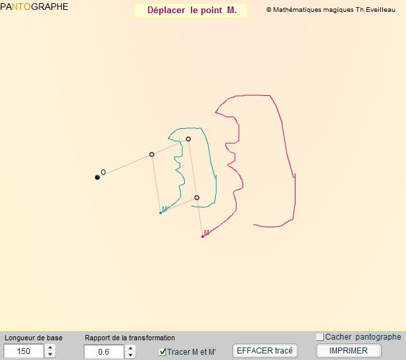Image resolution: width=406 pixels, height=360 pixels.
Task: Click the pantograph joint nearest point O
Action: [x=152, y=154]
